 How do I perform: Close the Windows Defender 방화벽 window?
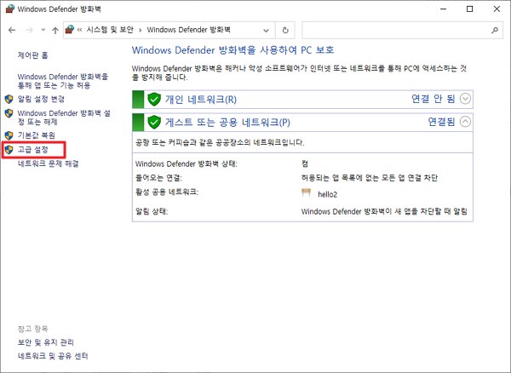coord(497,9)
